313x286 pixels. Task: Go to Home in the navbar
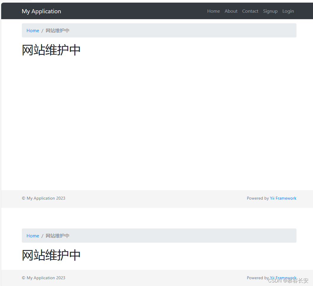[x=213, y=11]
